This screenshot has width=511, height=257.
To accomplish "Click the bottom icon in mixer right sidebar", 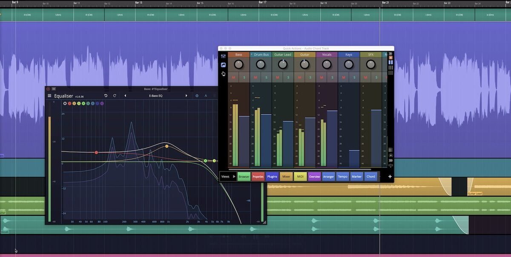I will click(390, 166).
